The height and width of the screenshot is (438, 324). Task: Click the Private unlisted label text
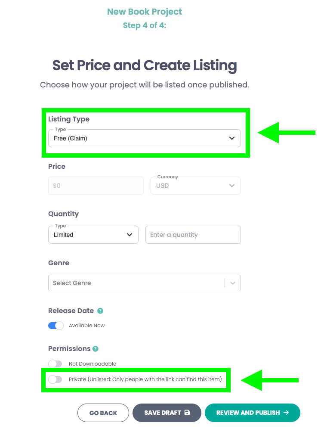(145, 379)
